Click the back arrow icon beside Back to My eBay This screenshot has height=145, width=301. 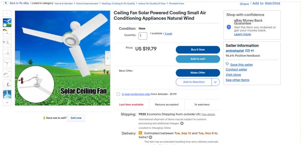point(6,3)
